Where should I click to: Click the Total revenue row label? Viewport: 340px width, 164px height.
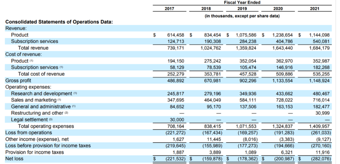point(33,48)
